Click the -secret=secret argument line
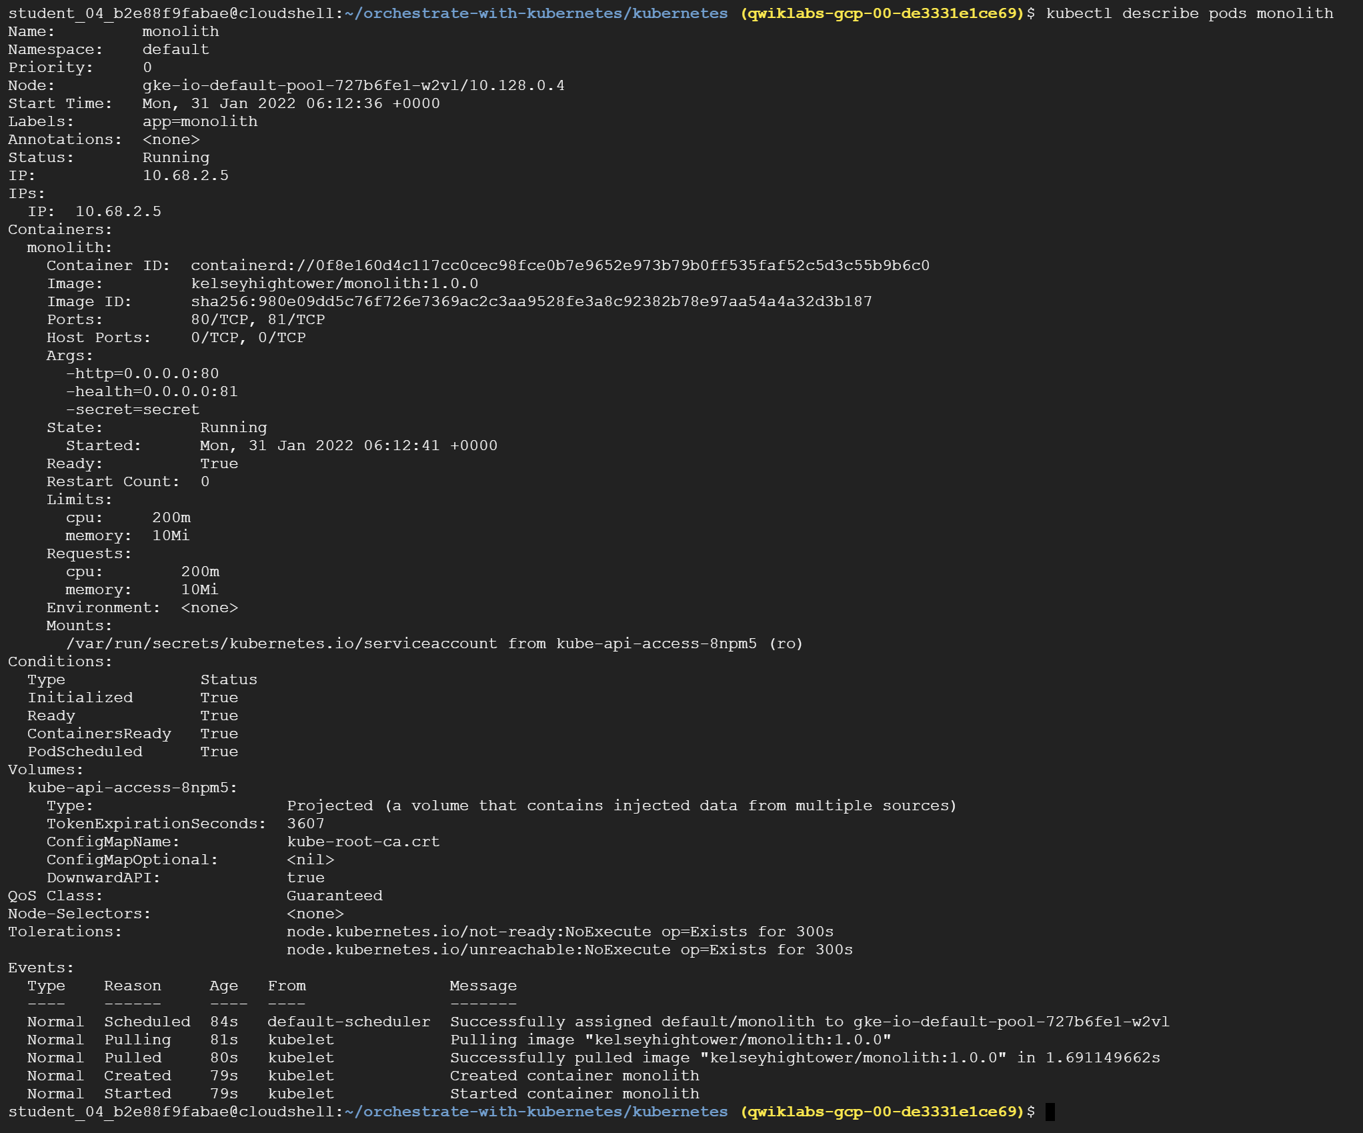This screenshot has height=1133, width=1363. [132, 409]
